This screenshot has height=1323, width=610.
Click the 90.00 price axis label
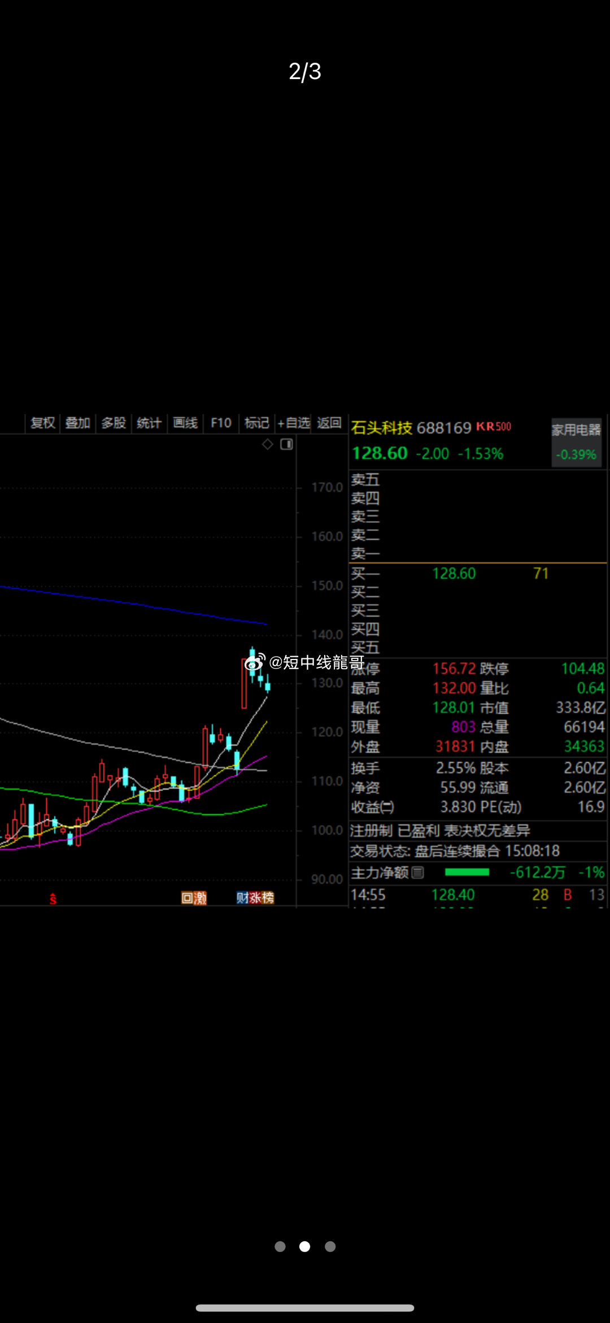tap(327, 879)
